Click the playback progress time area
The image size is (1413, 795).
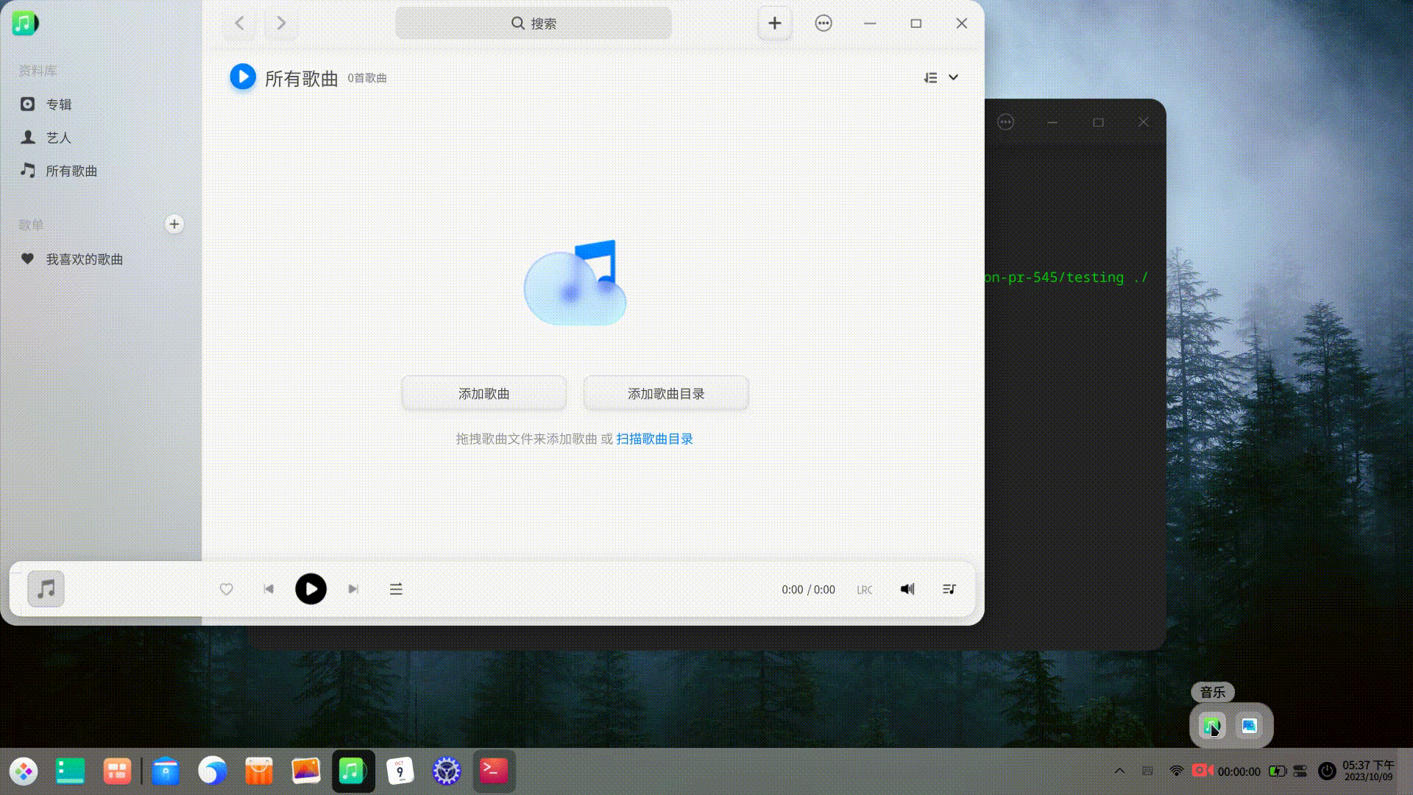click(x=807, y=589)
